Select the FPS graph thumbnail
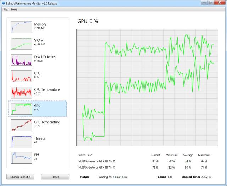This screenshot has width=227, height=186. [21, 158]
